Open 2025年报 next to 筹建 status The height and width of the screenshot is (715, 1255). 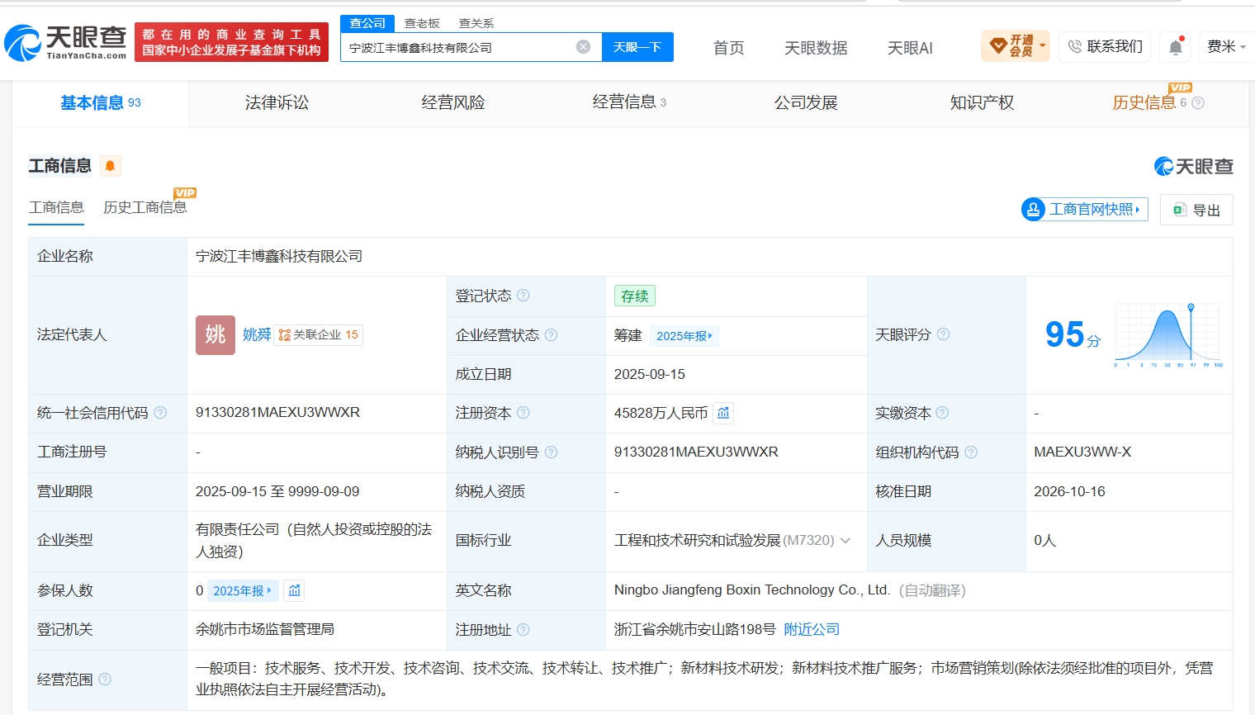coord(684,336)
